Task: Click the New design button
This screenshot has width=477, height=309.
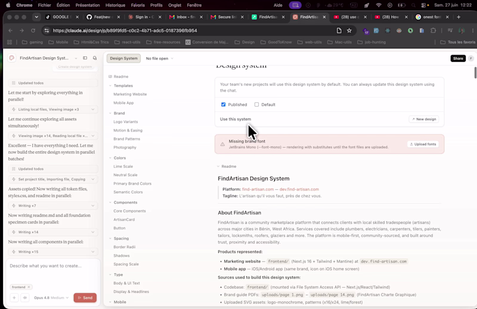Action: click(x=424, y=119)
